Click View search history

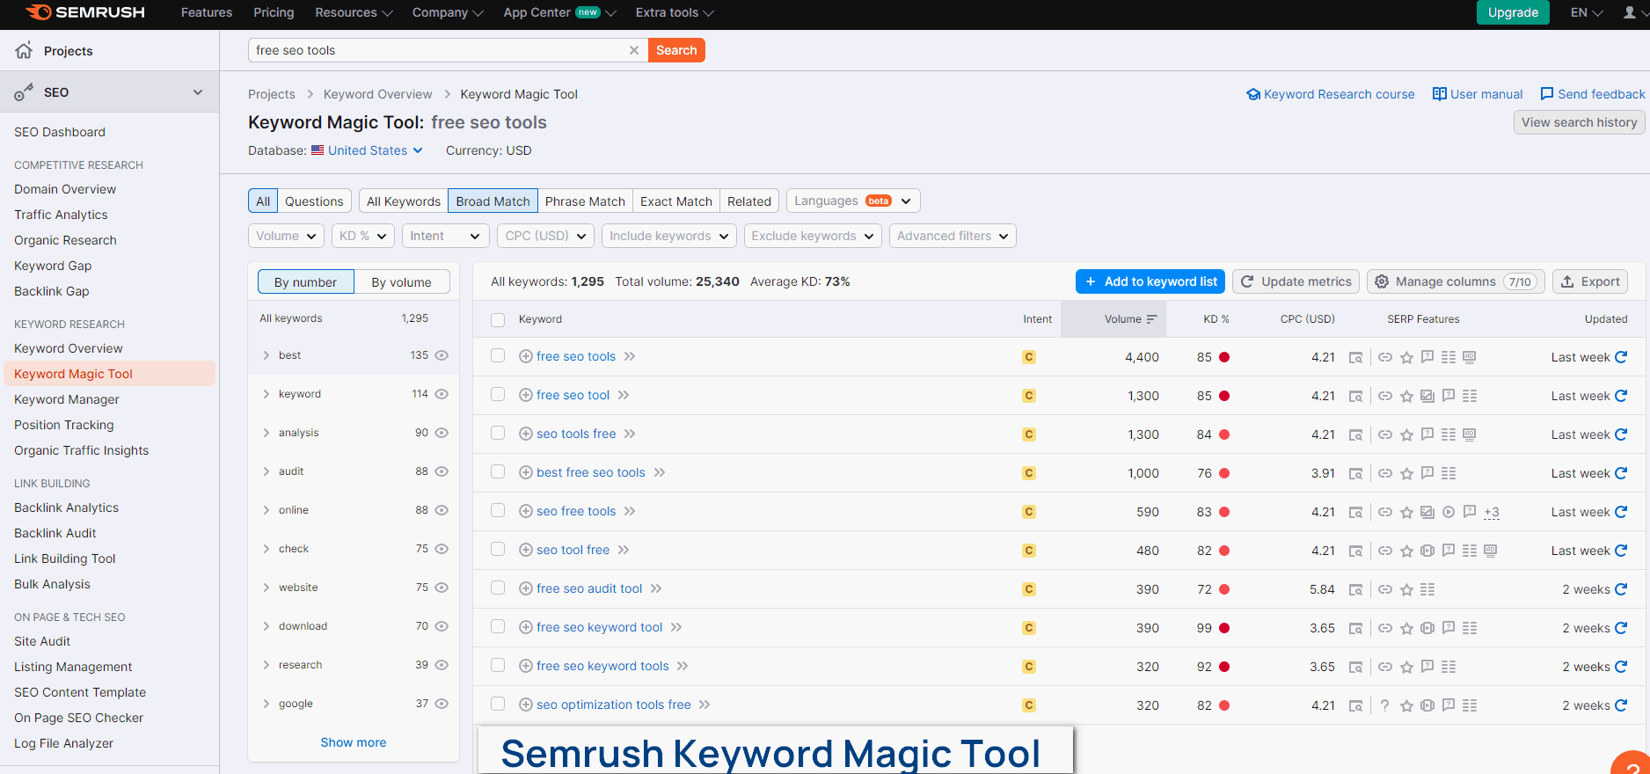1579,122
